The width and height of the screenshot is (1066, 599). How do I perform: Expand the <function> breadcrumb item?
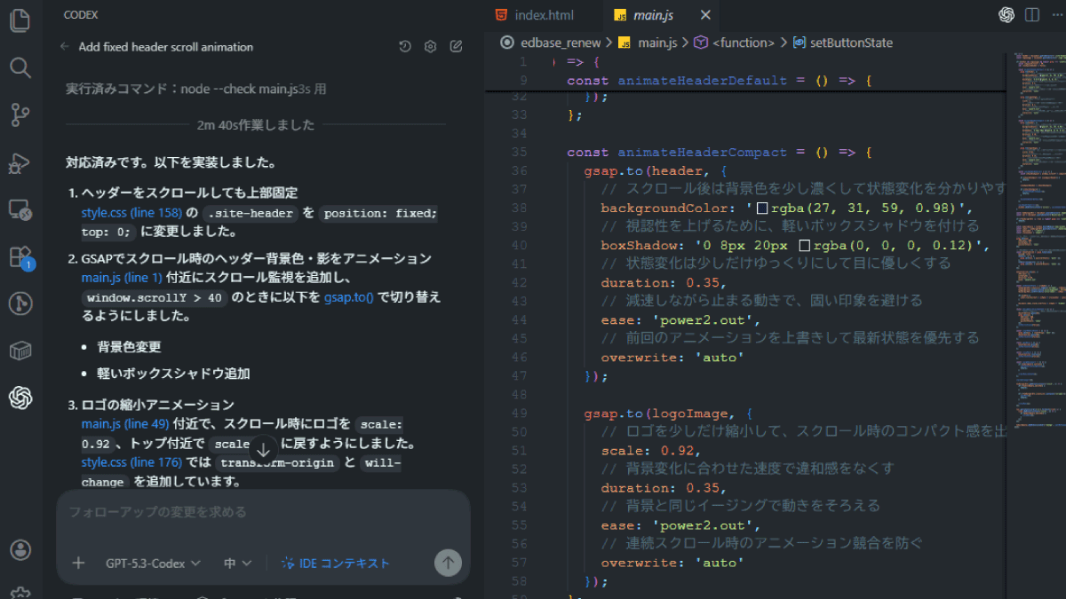pos(743,43)
